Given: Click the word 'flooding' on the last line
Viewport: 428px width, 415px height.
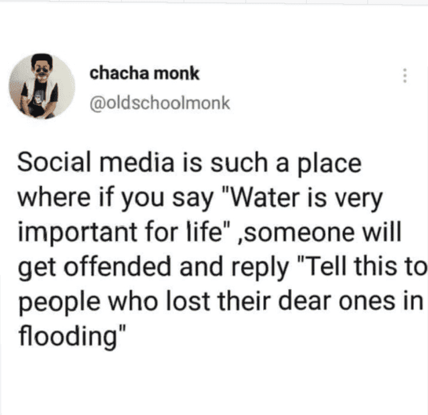Looking at the screenshot, I should click(68, 337).
